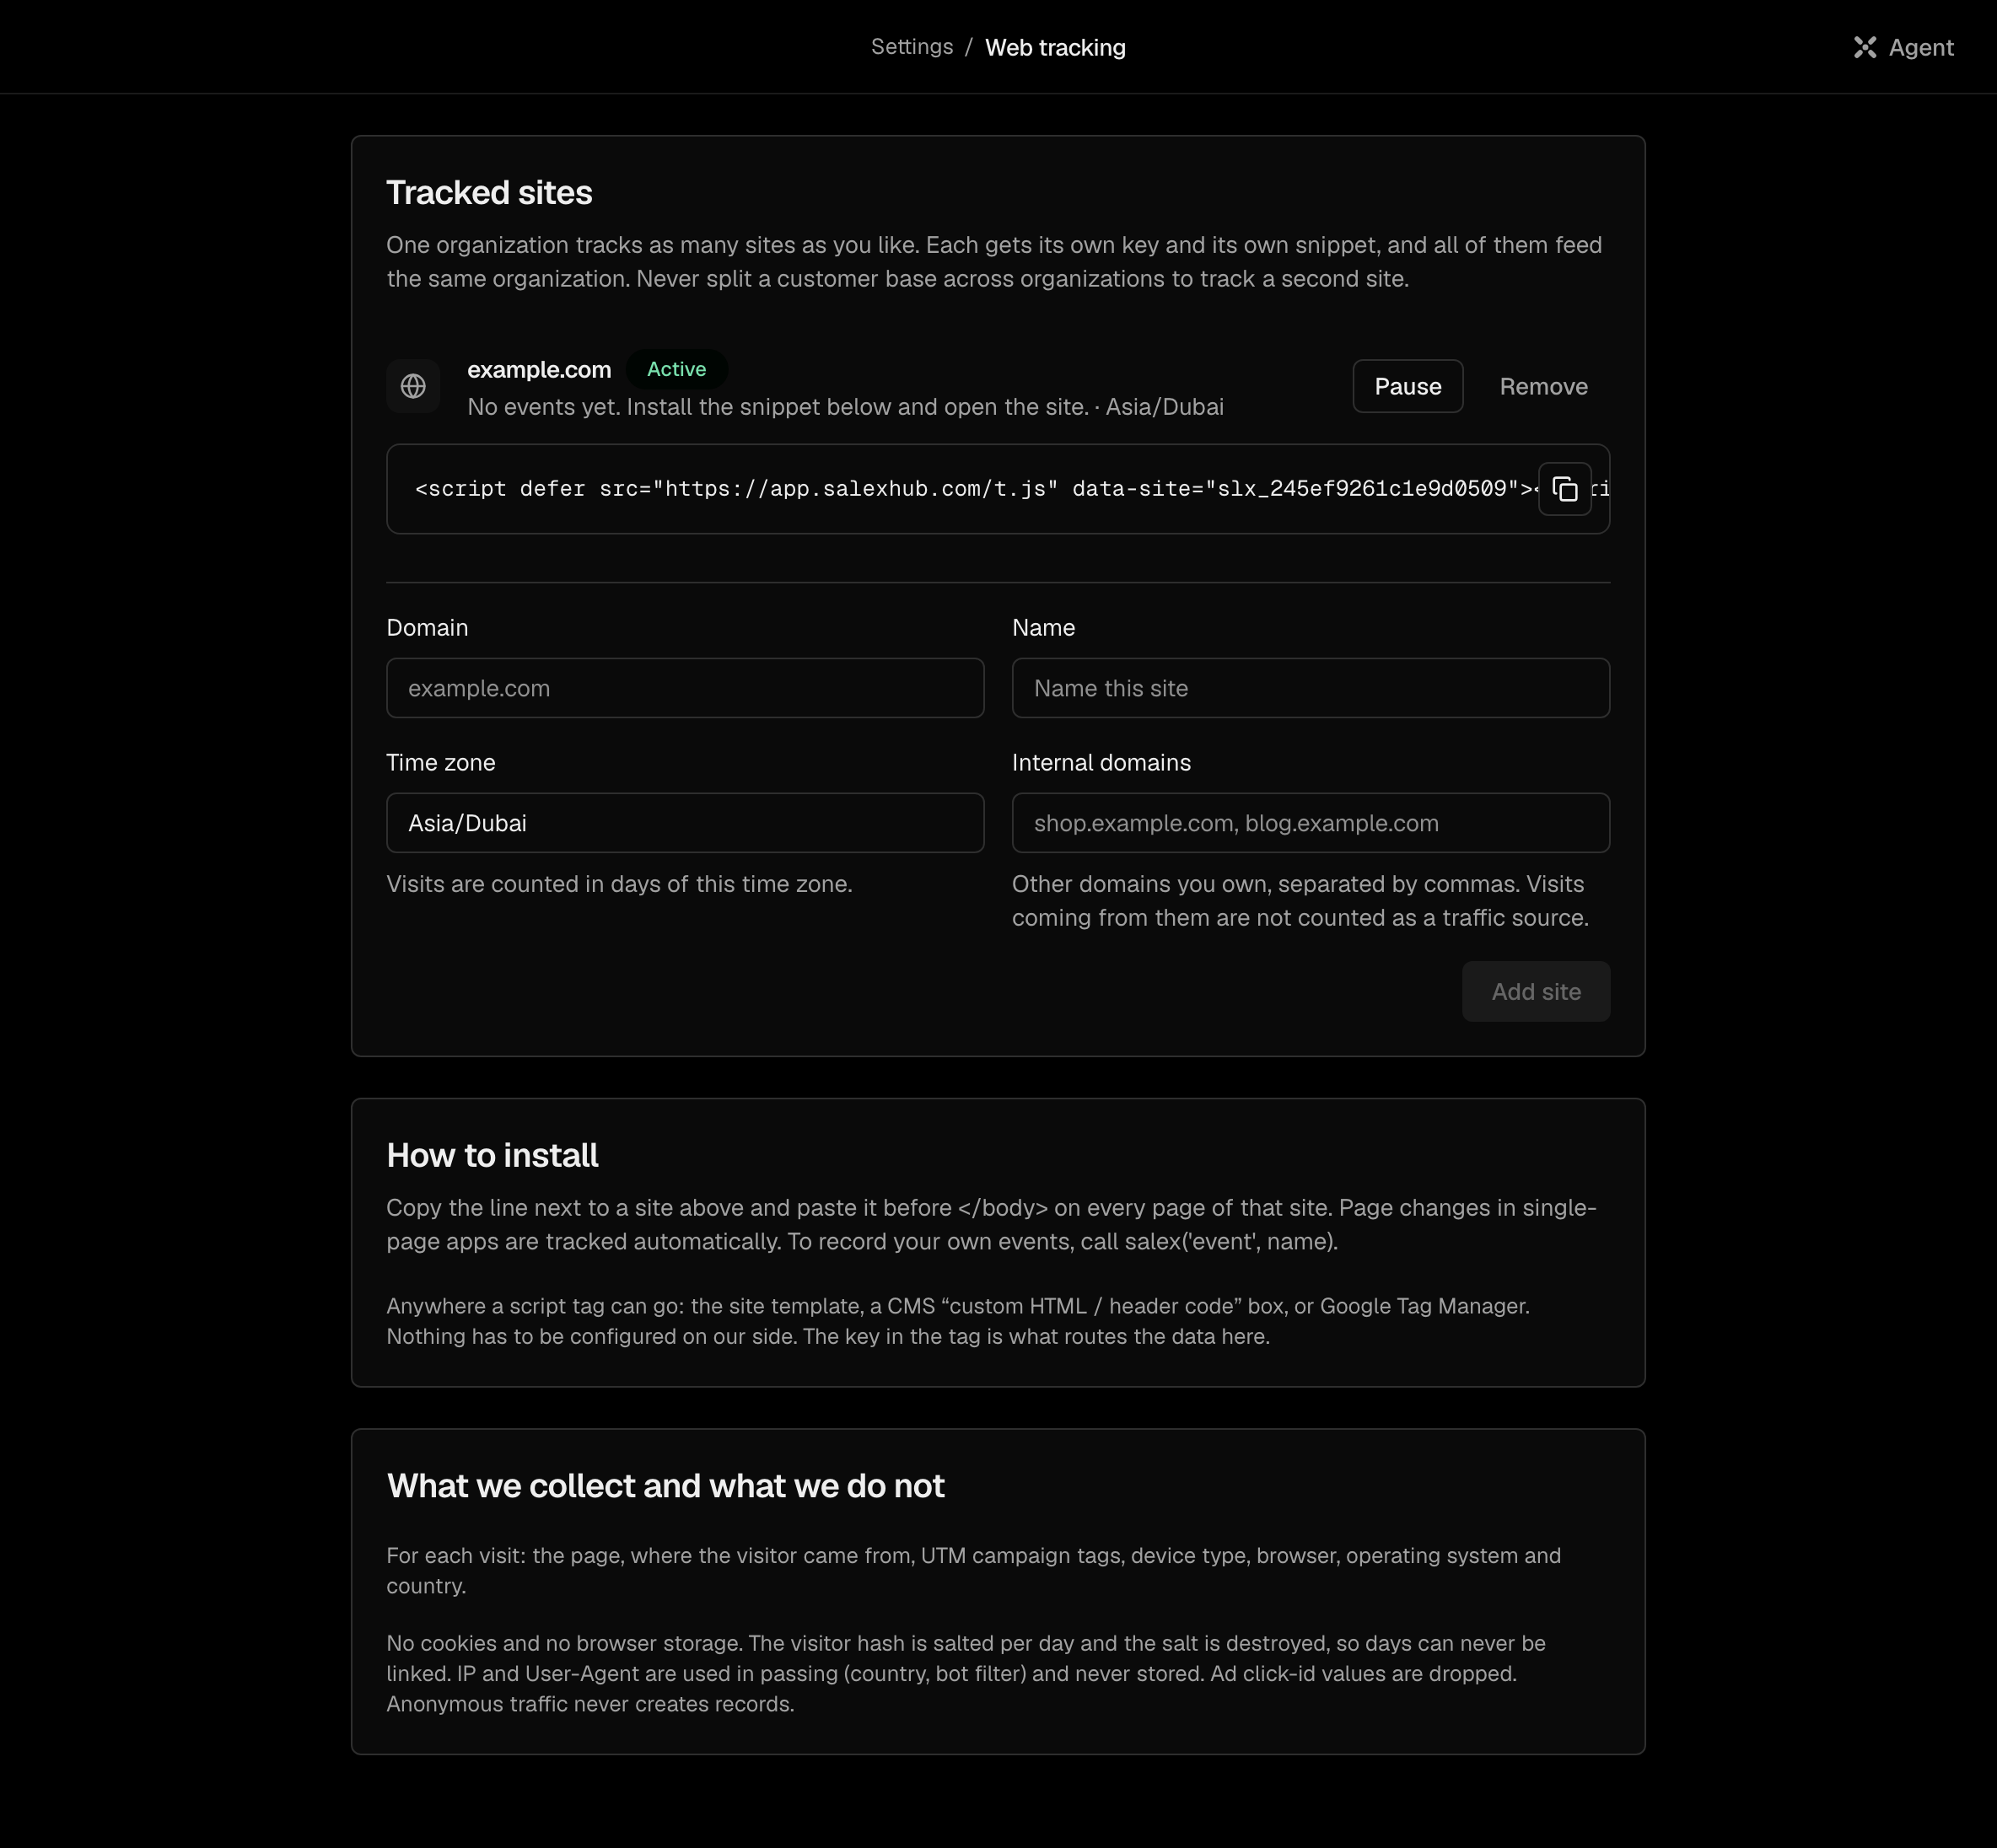Click the How to install heading
Screen dimensions: 1997x1848
pos(493,1155)
